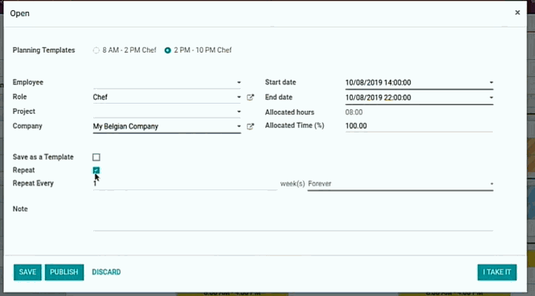Click the Save button
Image resolution: width=535 pixels, height=296 pixels.
pyautogui.click(x=27, y=272)
